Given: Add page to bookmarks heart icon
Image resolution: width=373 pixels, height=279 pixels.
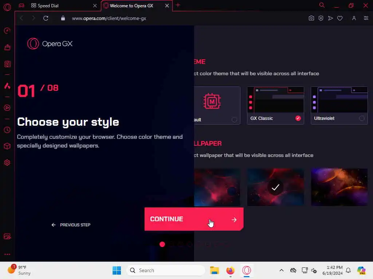Looking at the screenshot, I should [340, 18].
